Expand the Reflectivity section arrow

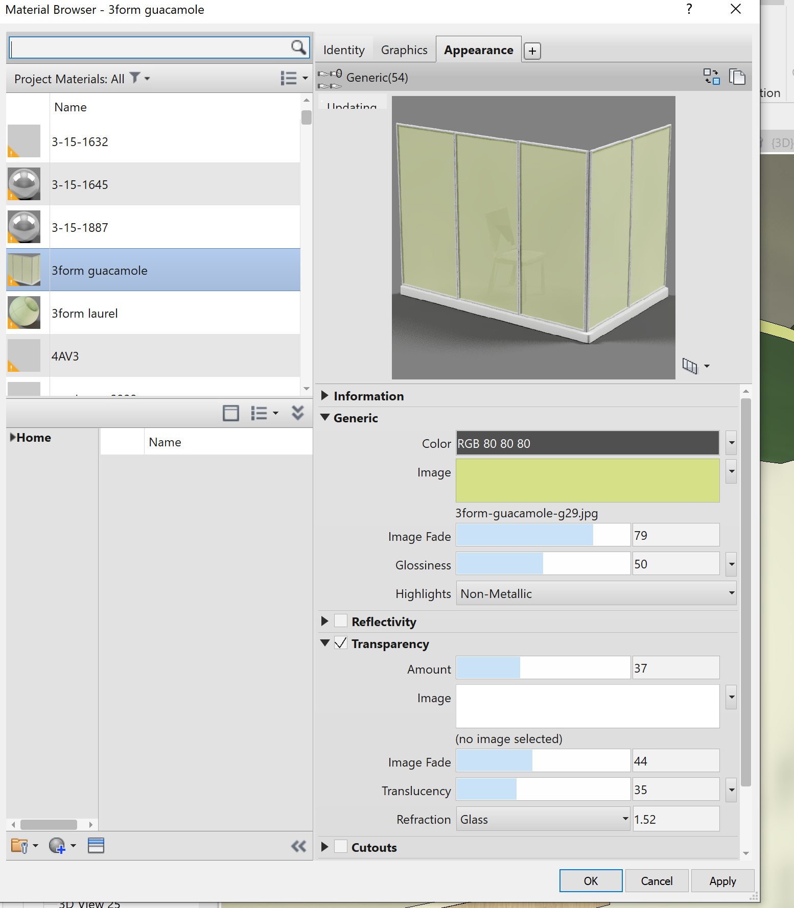324,621
